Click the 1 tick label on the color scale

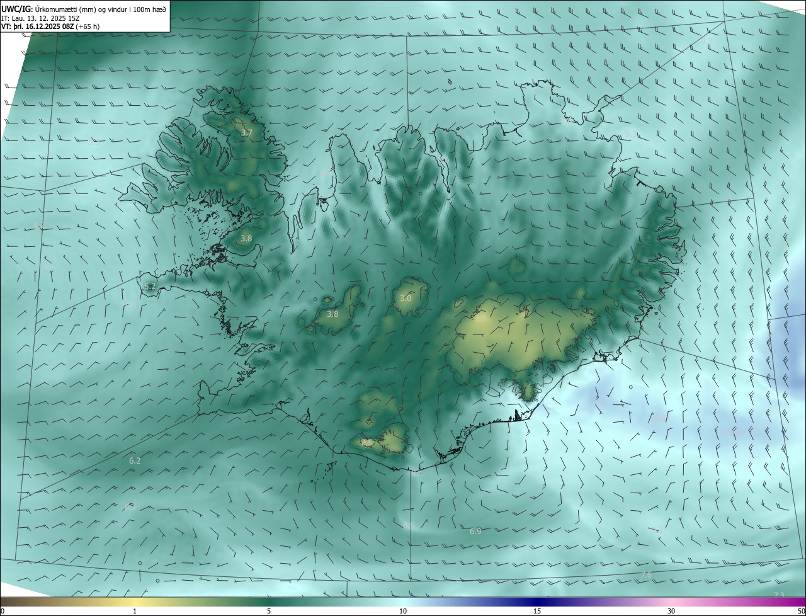[x=135, y=612]
